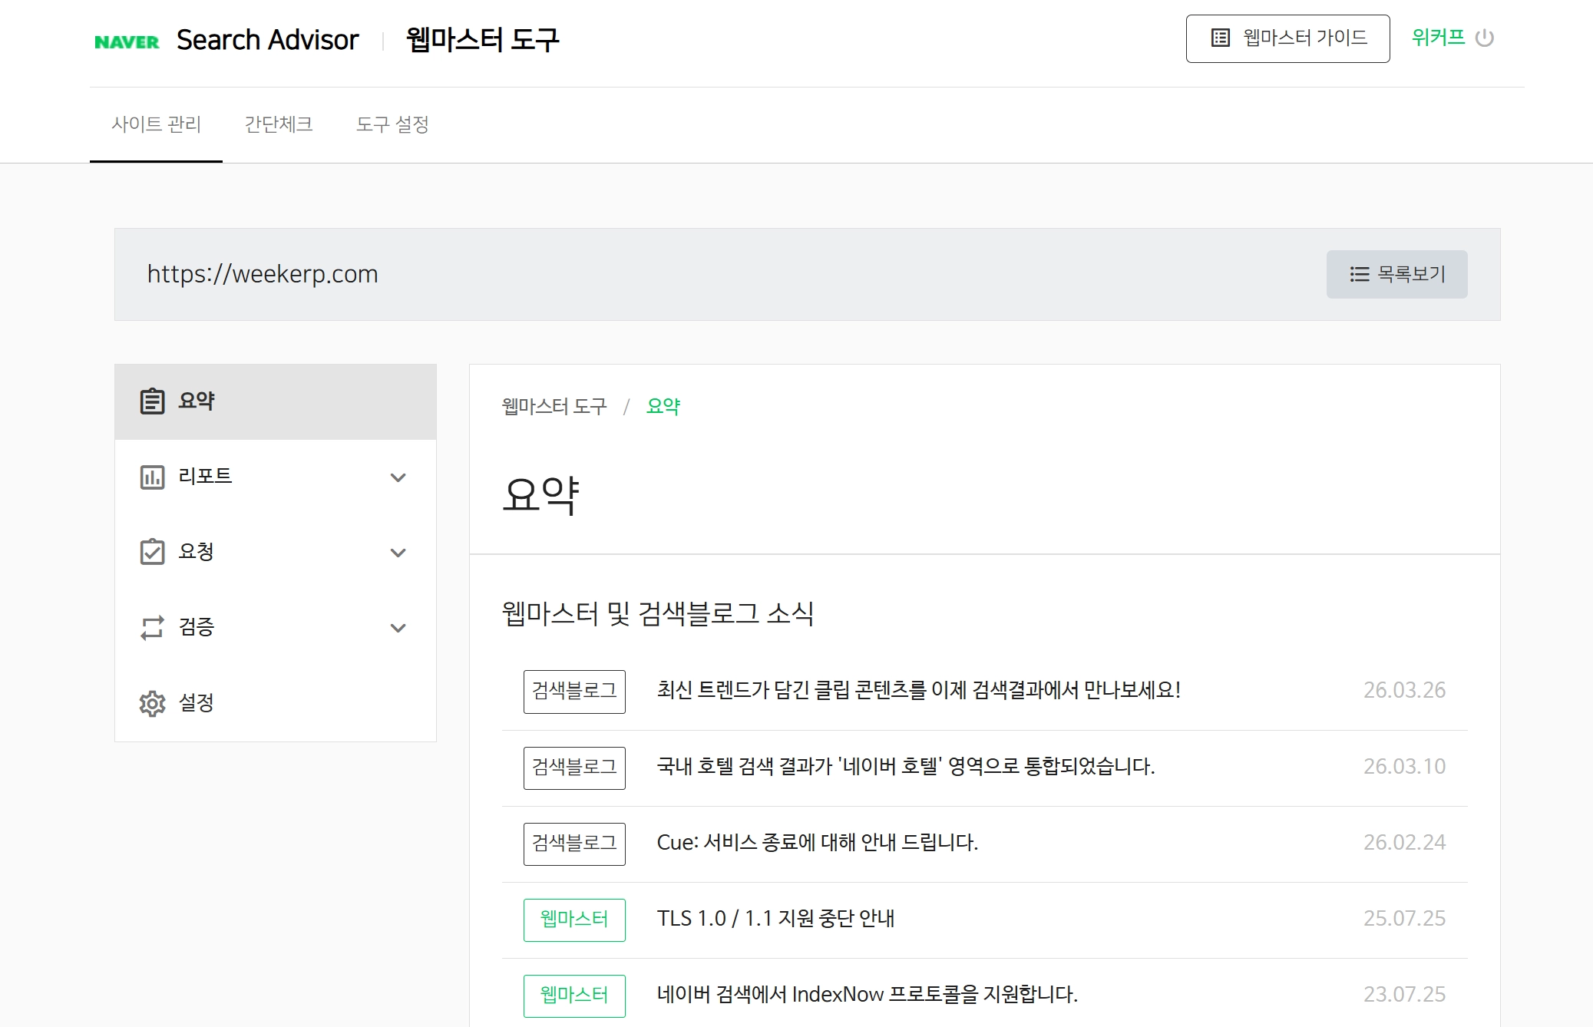The image size is (1593, 1027).
Task: Expand the 요청 menu chevron
Action: [398, 552]
